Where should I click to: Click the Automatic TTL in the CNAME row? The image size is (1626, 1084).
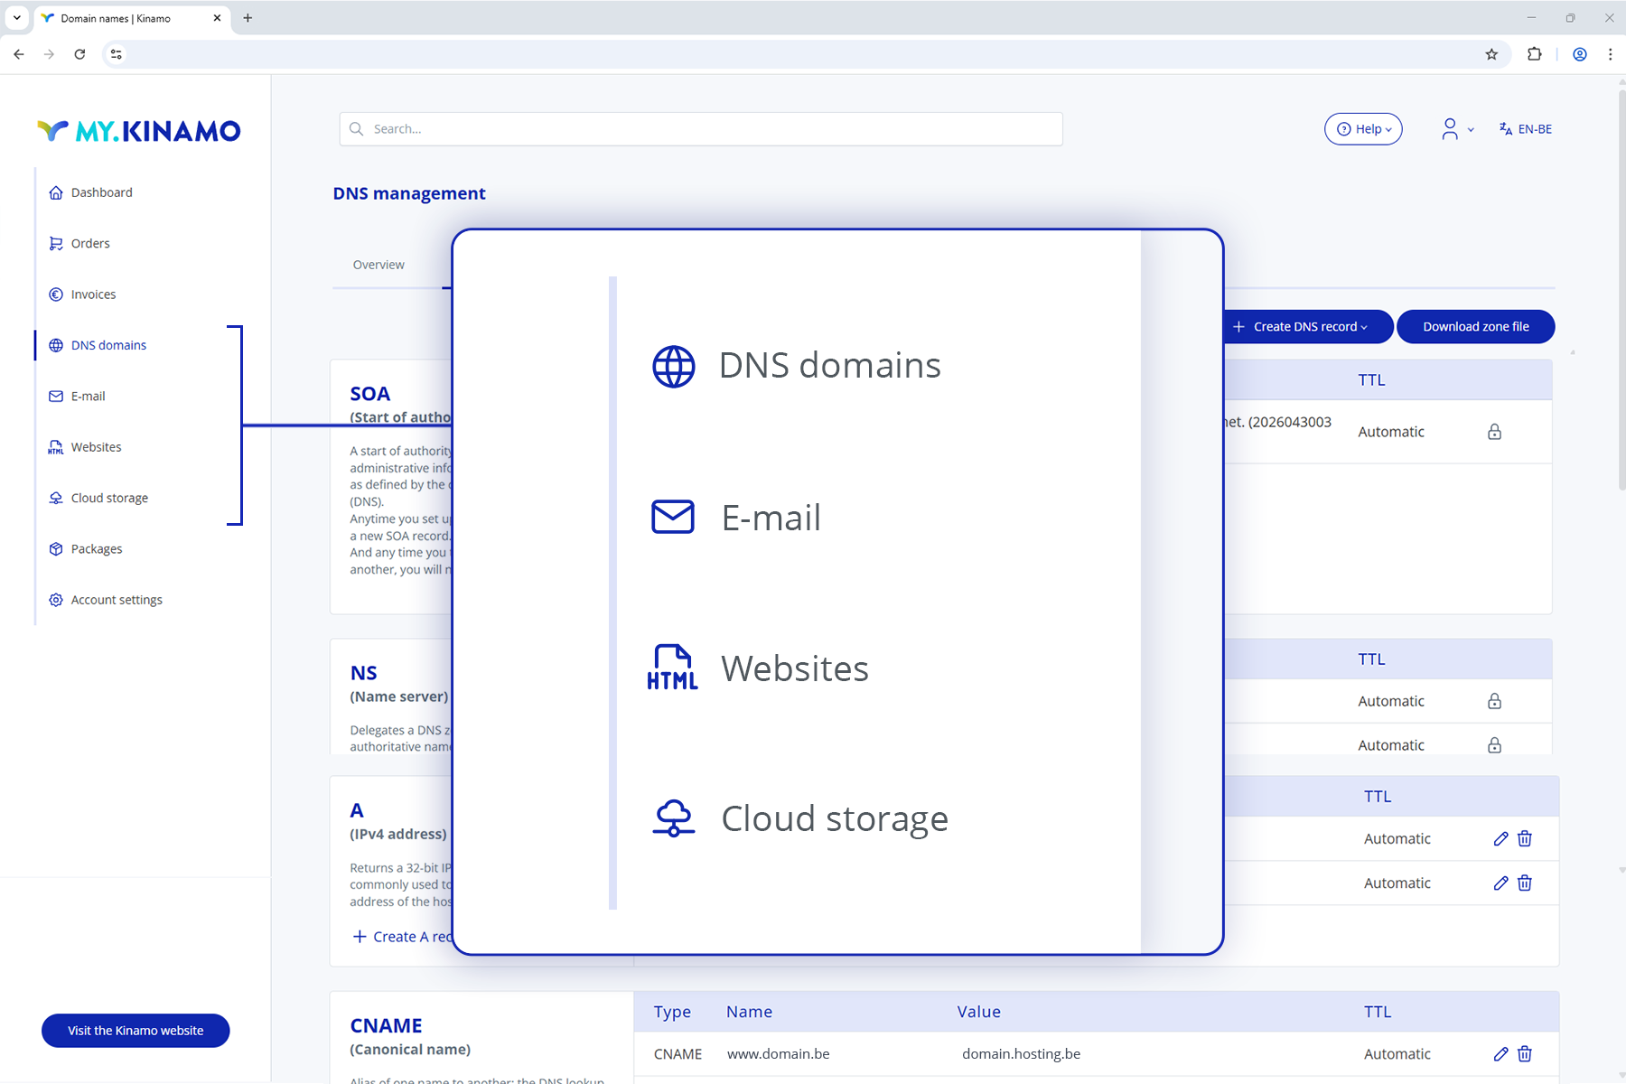(x=1397, y=1054)
